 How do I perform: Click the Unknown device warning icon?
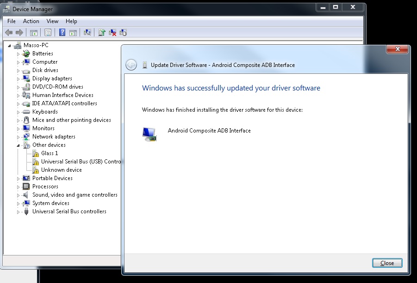click(35, 170)
